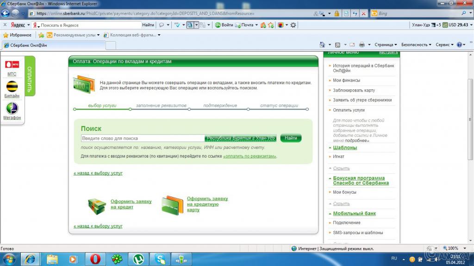Viewport: 474px width, 266px height.
Task: Click the MTS operator icon
Action: [12, 65]
